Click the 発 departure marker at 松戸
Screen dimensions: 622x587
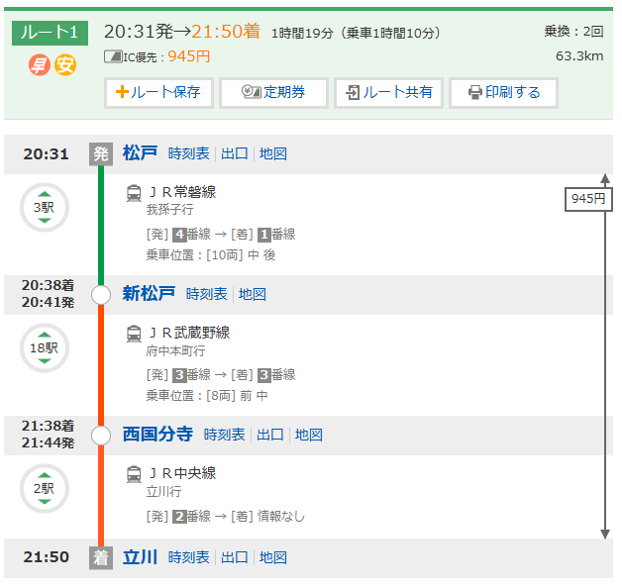pos(101,153)
